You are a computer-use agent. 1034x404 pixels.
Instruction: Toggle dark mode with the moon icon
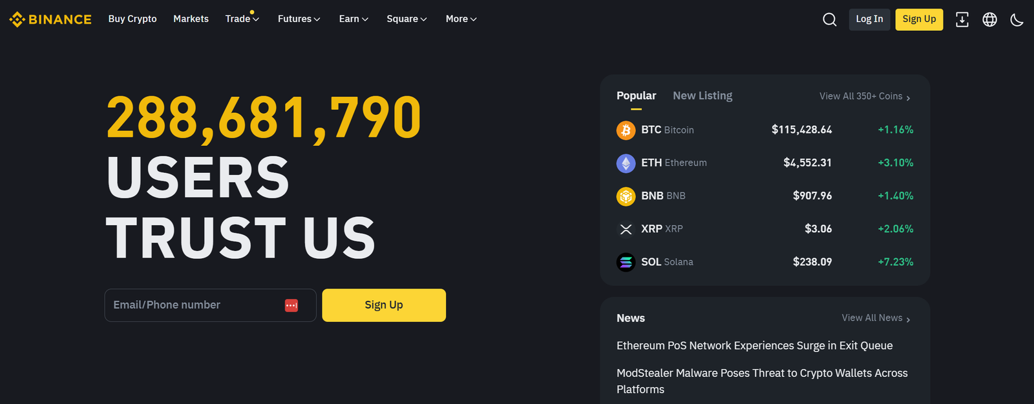pos(1017,19)
